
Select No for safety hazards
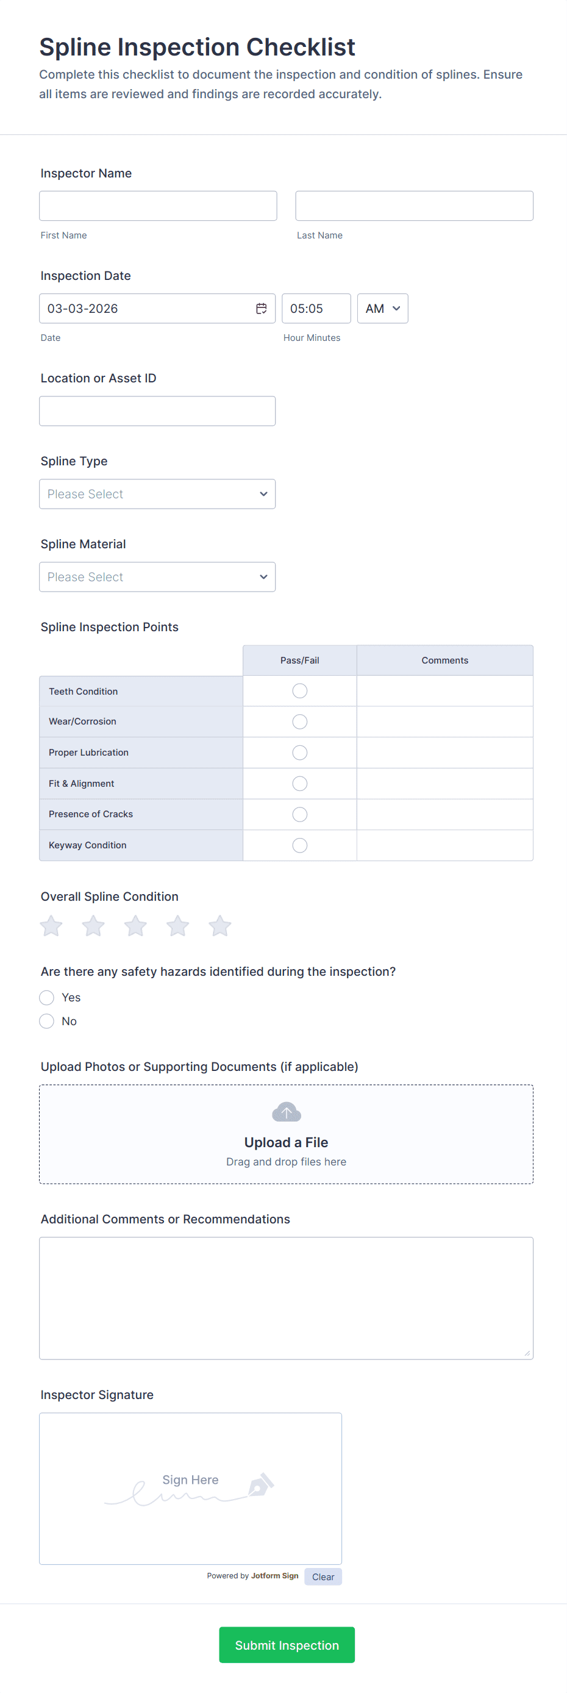(x=47, y=1022)
